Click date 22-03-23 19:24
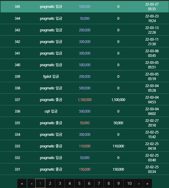Image resolution: width=169 pixels, height=188 pixels. (x=152, y=19)
